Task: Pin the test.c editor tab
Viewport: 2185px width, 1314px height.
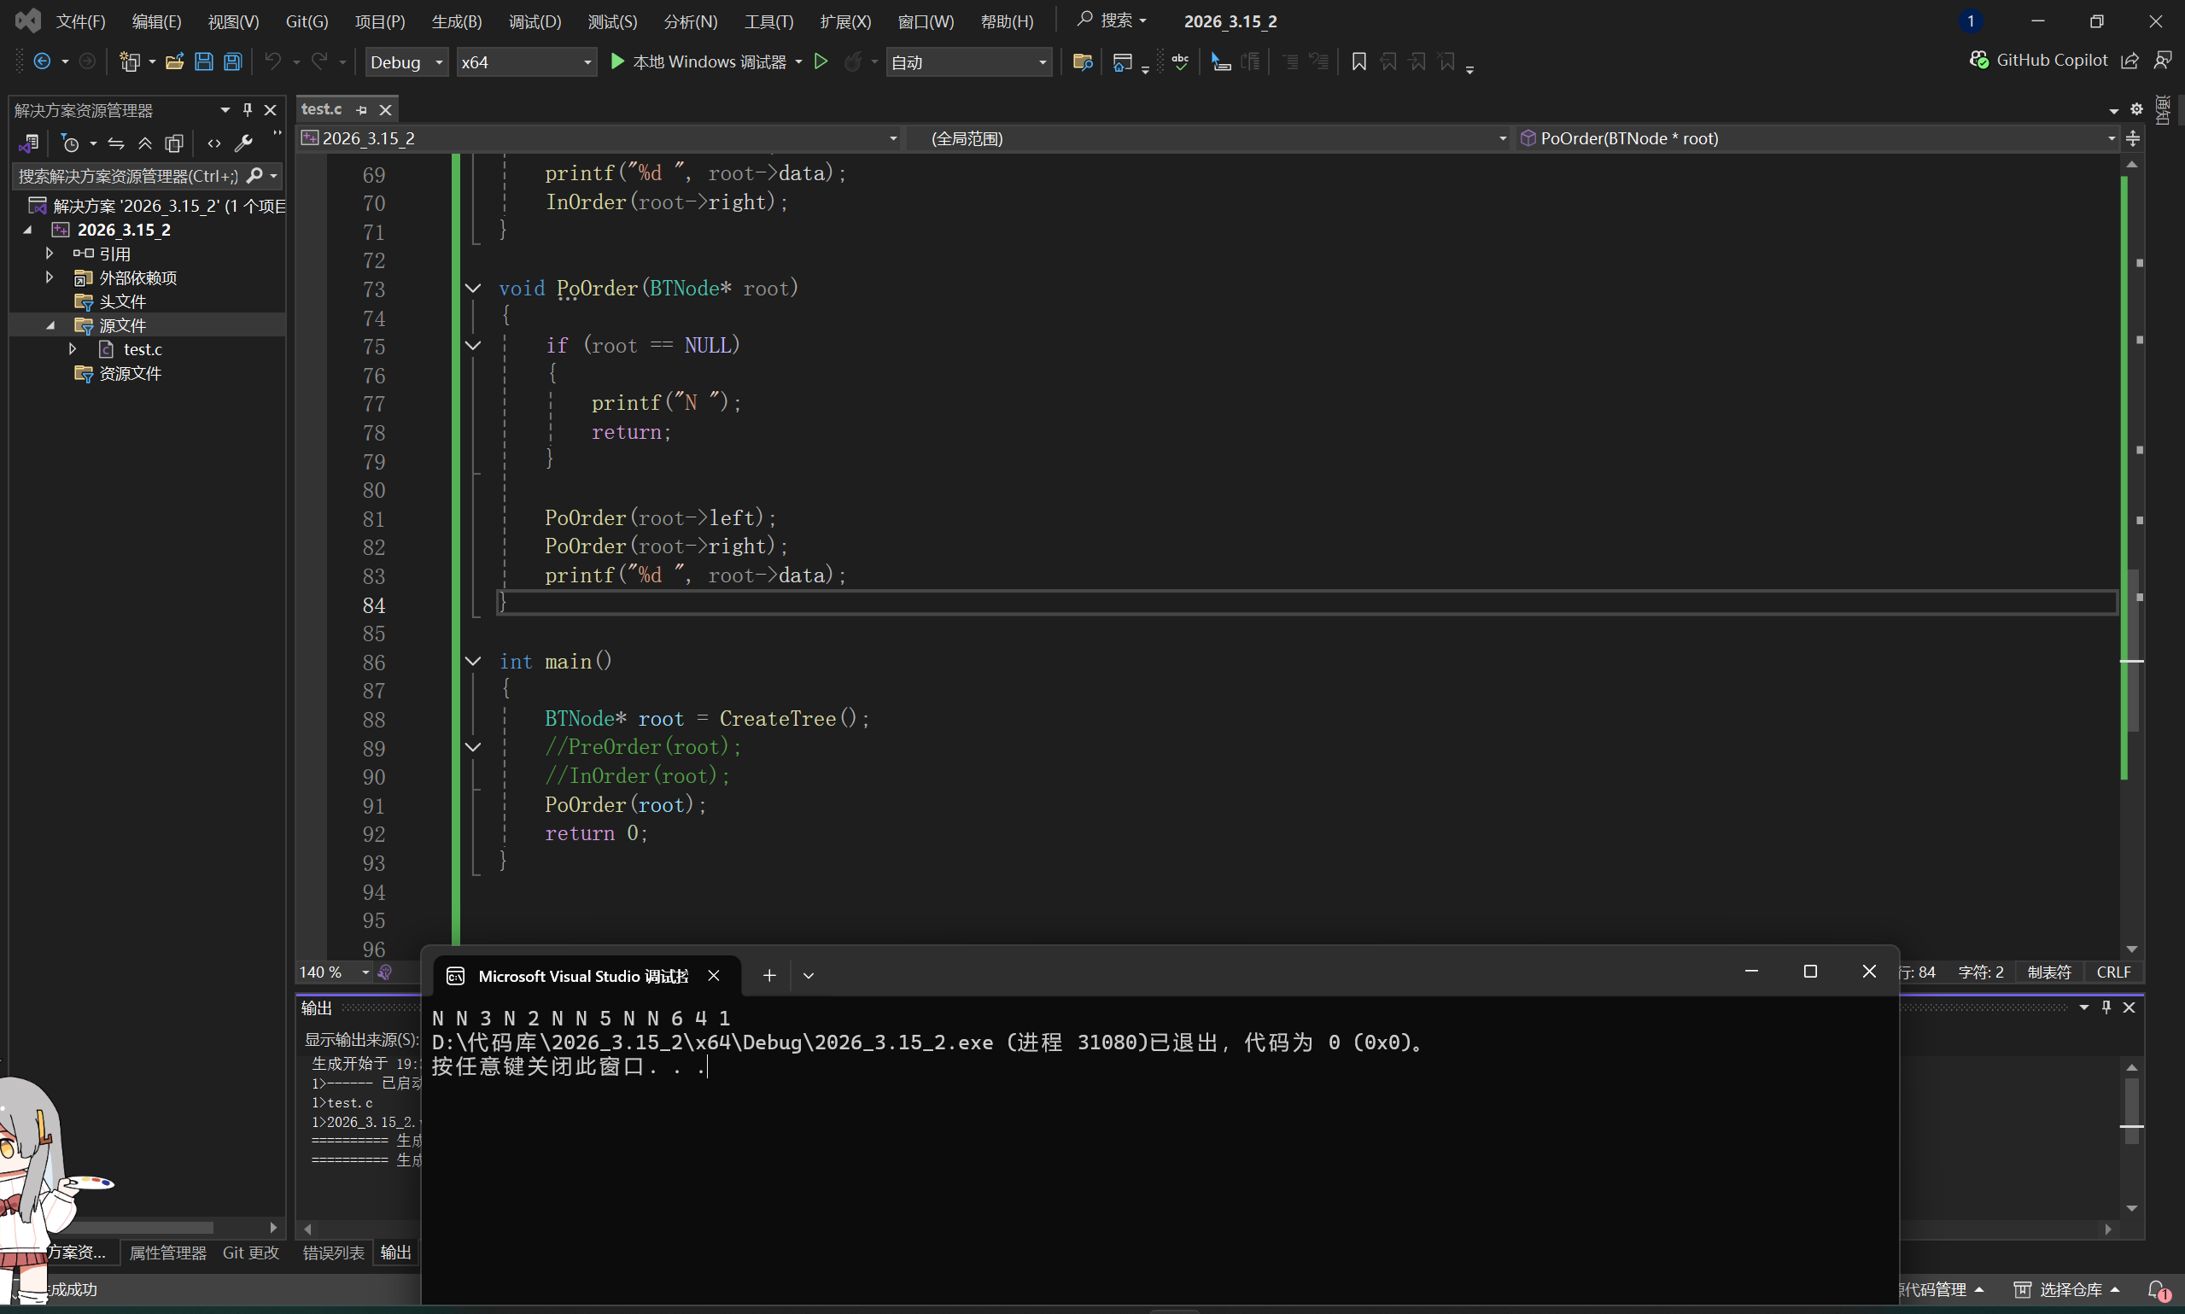Action: click(361, 110)
